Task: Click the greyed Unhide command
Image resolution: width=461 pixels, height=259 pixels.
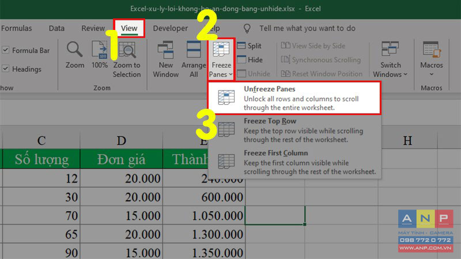Action: 254,74
